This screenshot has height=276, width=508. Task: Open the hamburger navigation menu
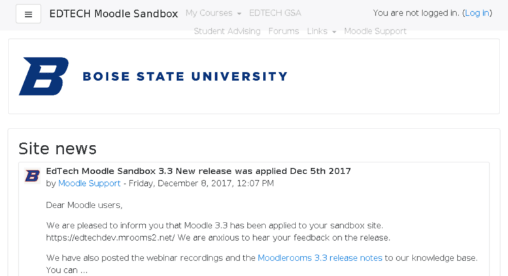[x=29, y=14]
